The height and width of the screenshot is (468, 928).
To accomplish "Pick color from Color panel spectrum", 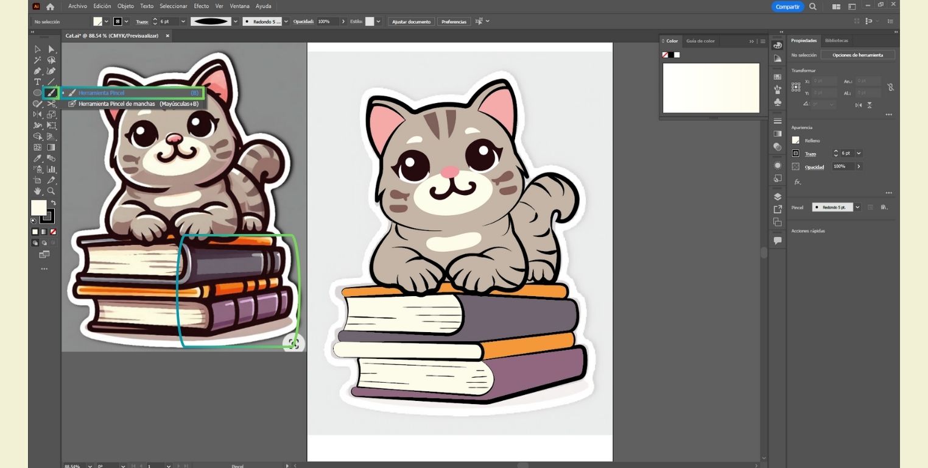I will click(x=711, y=88).
